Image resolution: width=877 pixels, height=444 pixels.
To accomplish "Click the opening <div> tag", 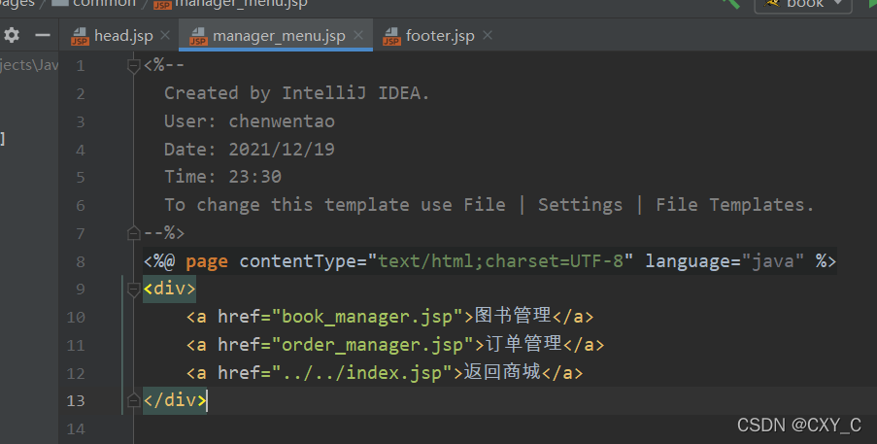I will [169, 289].
